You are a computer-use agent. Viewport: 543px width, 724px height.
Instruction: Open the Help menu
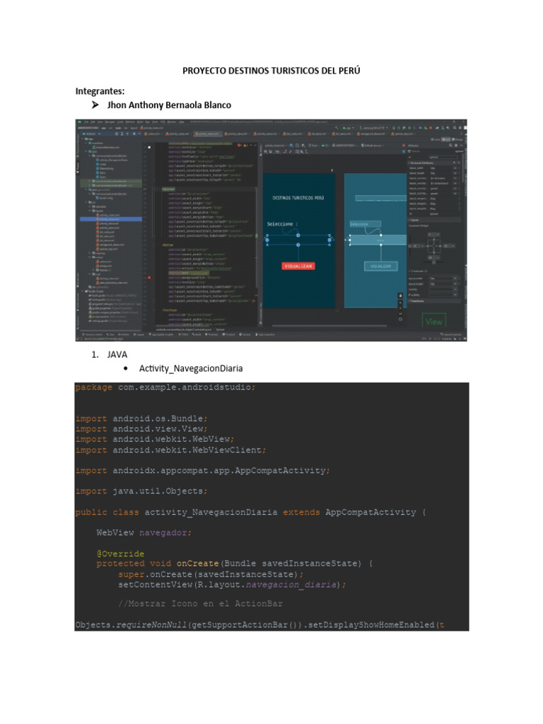181,122
